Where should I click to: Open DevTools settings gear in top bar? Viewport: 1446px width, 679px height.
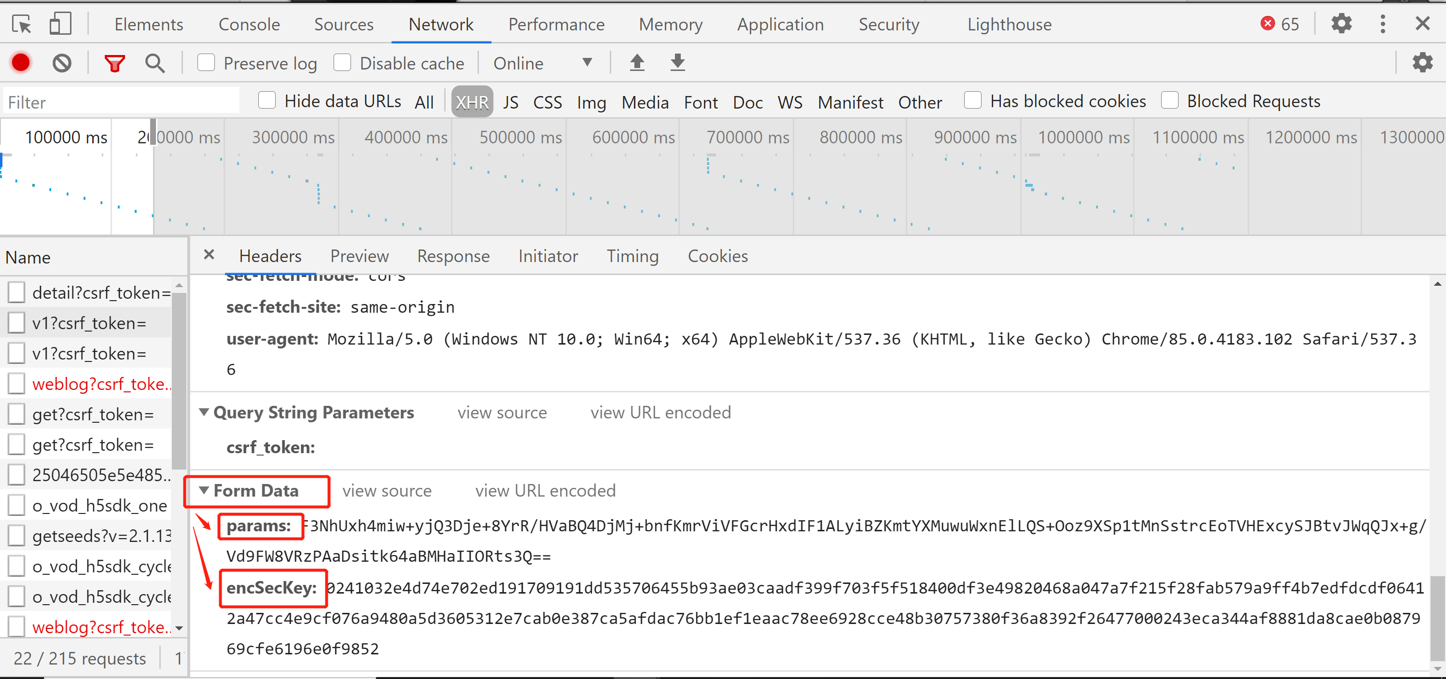(x=1341, y=24)
